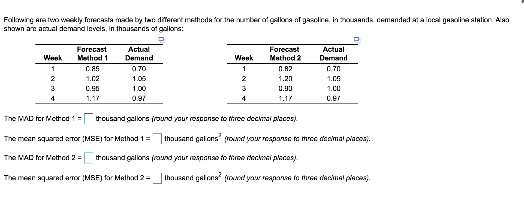
Task: Select the value 1.20 in Method 2 table
Action: tap(285, 79)
